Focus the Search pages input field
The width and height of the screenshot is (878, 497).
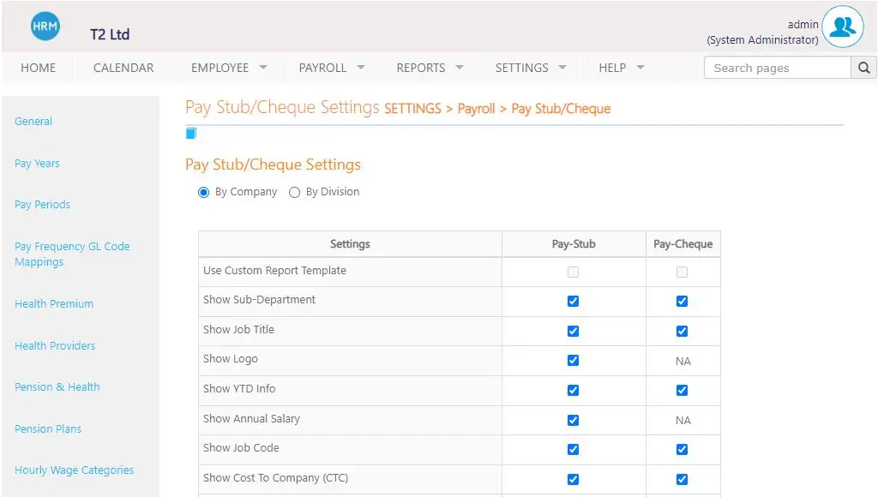click(777, 68)
